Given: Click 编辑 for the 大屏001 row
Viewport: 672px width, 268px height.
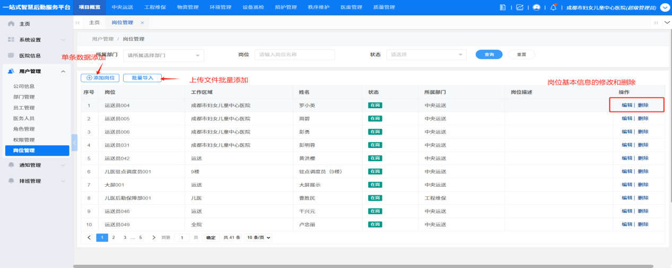Looking at the screenshot, I should (627, 185).
